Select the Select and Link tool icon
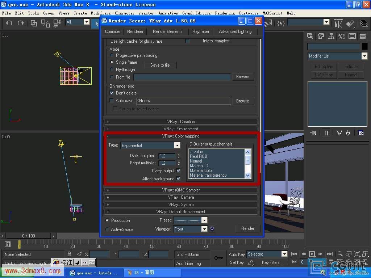The width and height of the screenshot is (371, 278). point(34,23)
